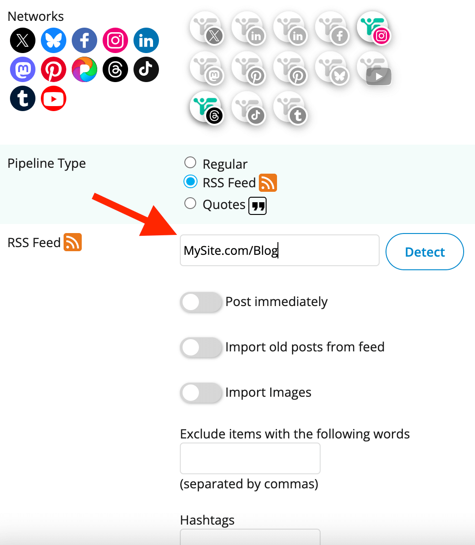Click the X (Twitter) network icon
The width and height of the screenshot is (475, 545).
tap(23, 41)
